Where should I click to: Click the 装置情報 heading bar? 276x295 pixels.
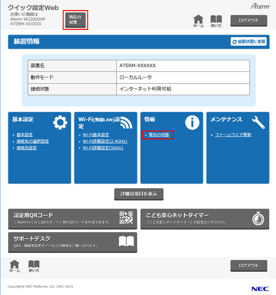click(x=139, y=42)
